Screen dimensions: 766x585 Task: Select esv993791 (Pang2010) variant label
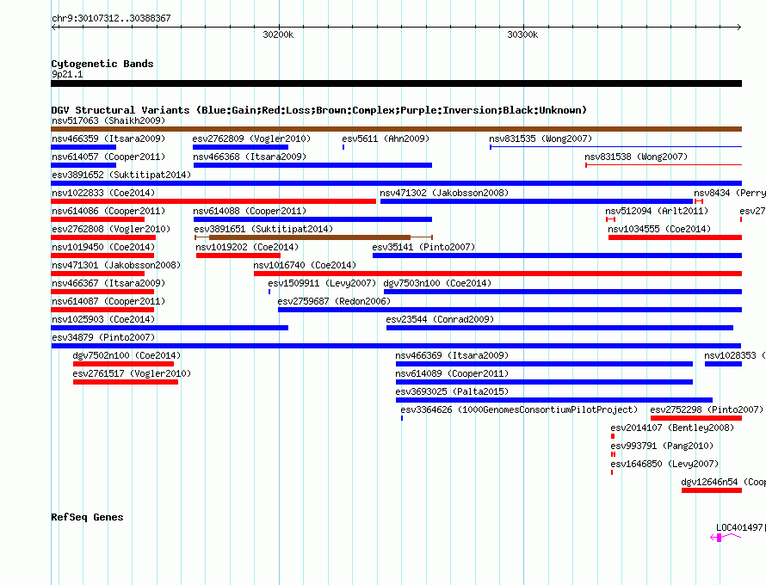pos(662,446)
